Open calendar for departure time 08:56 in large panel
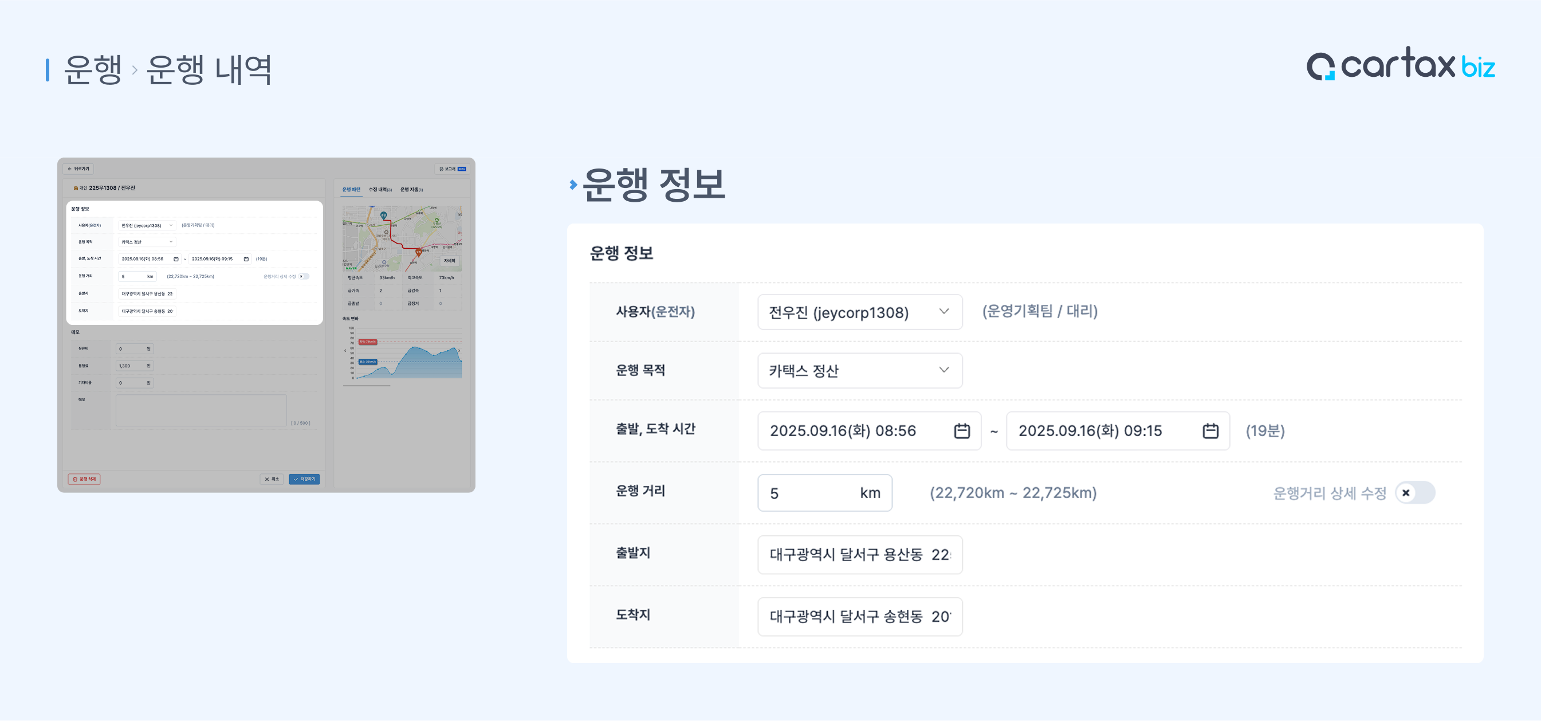The image size is (1541, 721). (961, 431)
